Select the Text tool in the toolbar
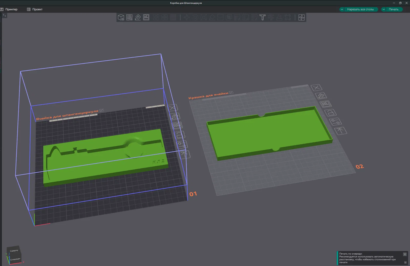 pos(262,17)
